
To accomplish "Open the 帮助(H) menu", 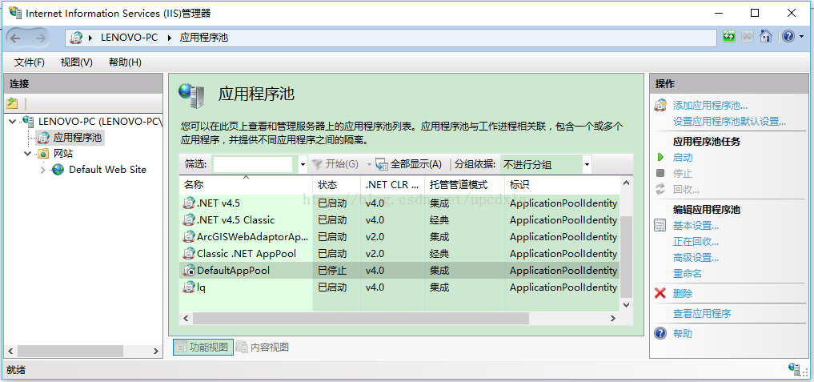I will tap(125, 62).
